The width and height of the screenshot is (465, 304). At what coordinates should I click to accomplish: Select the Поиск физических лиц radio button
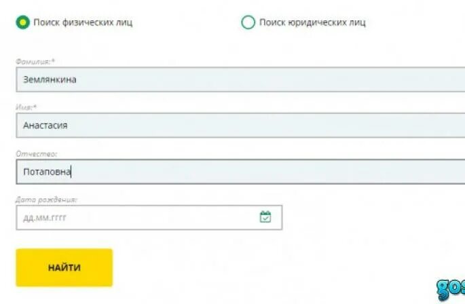23,22
